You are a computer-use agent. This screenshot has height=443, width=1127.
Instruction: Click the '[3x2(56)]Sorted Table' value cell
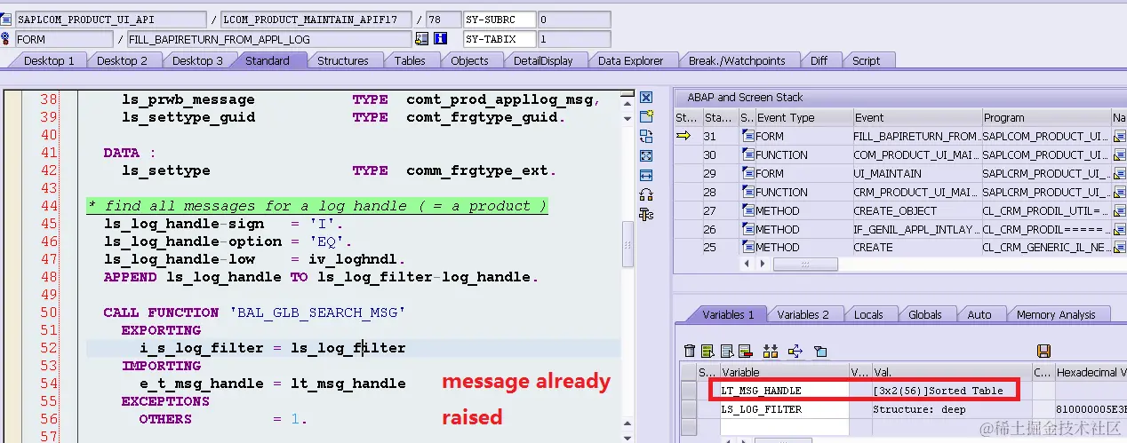950,391
